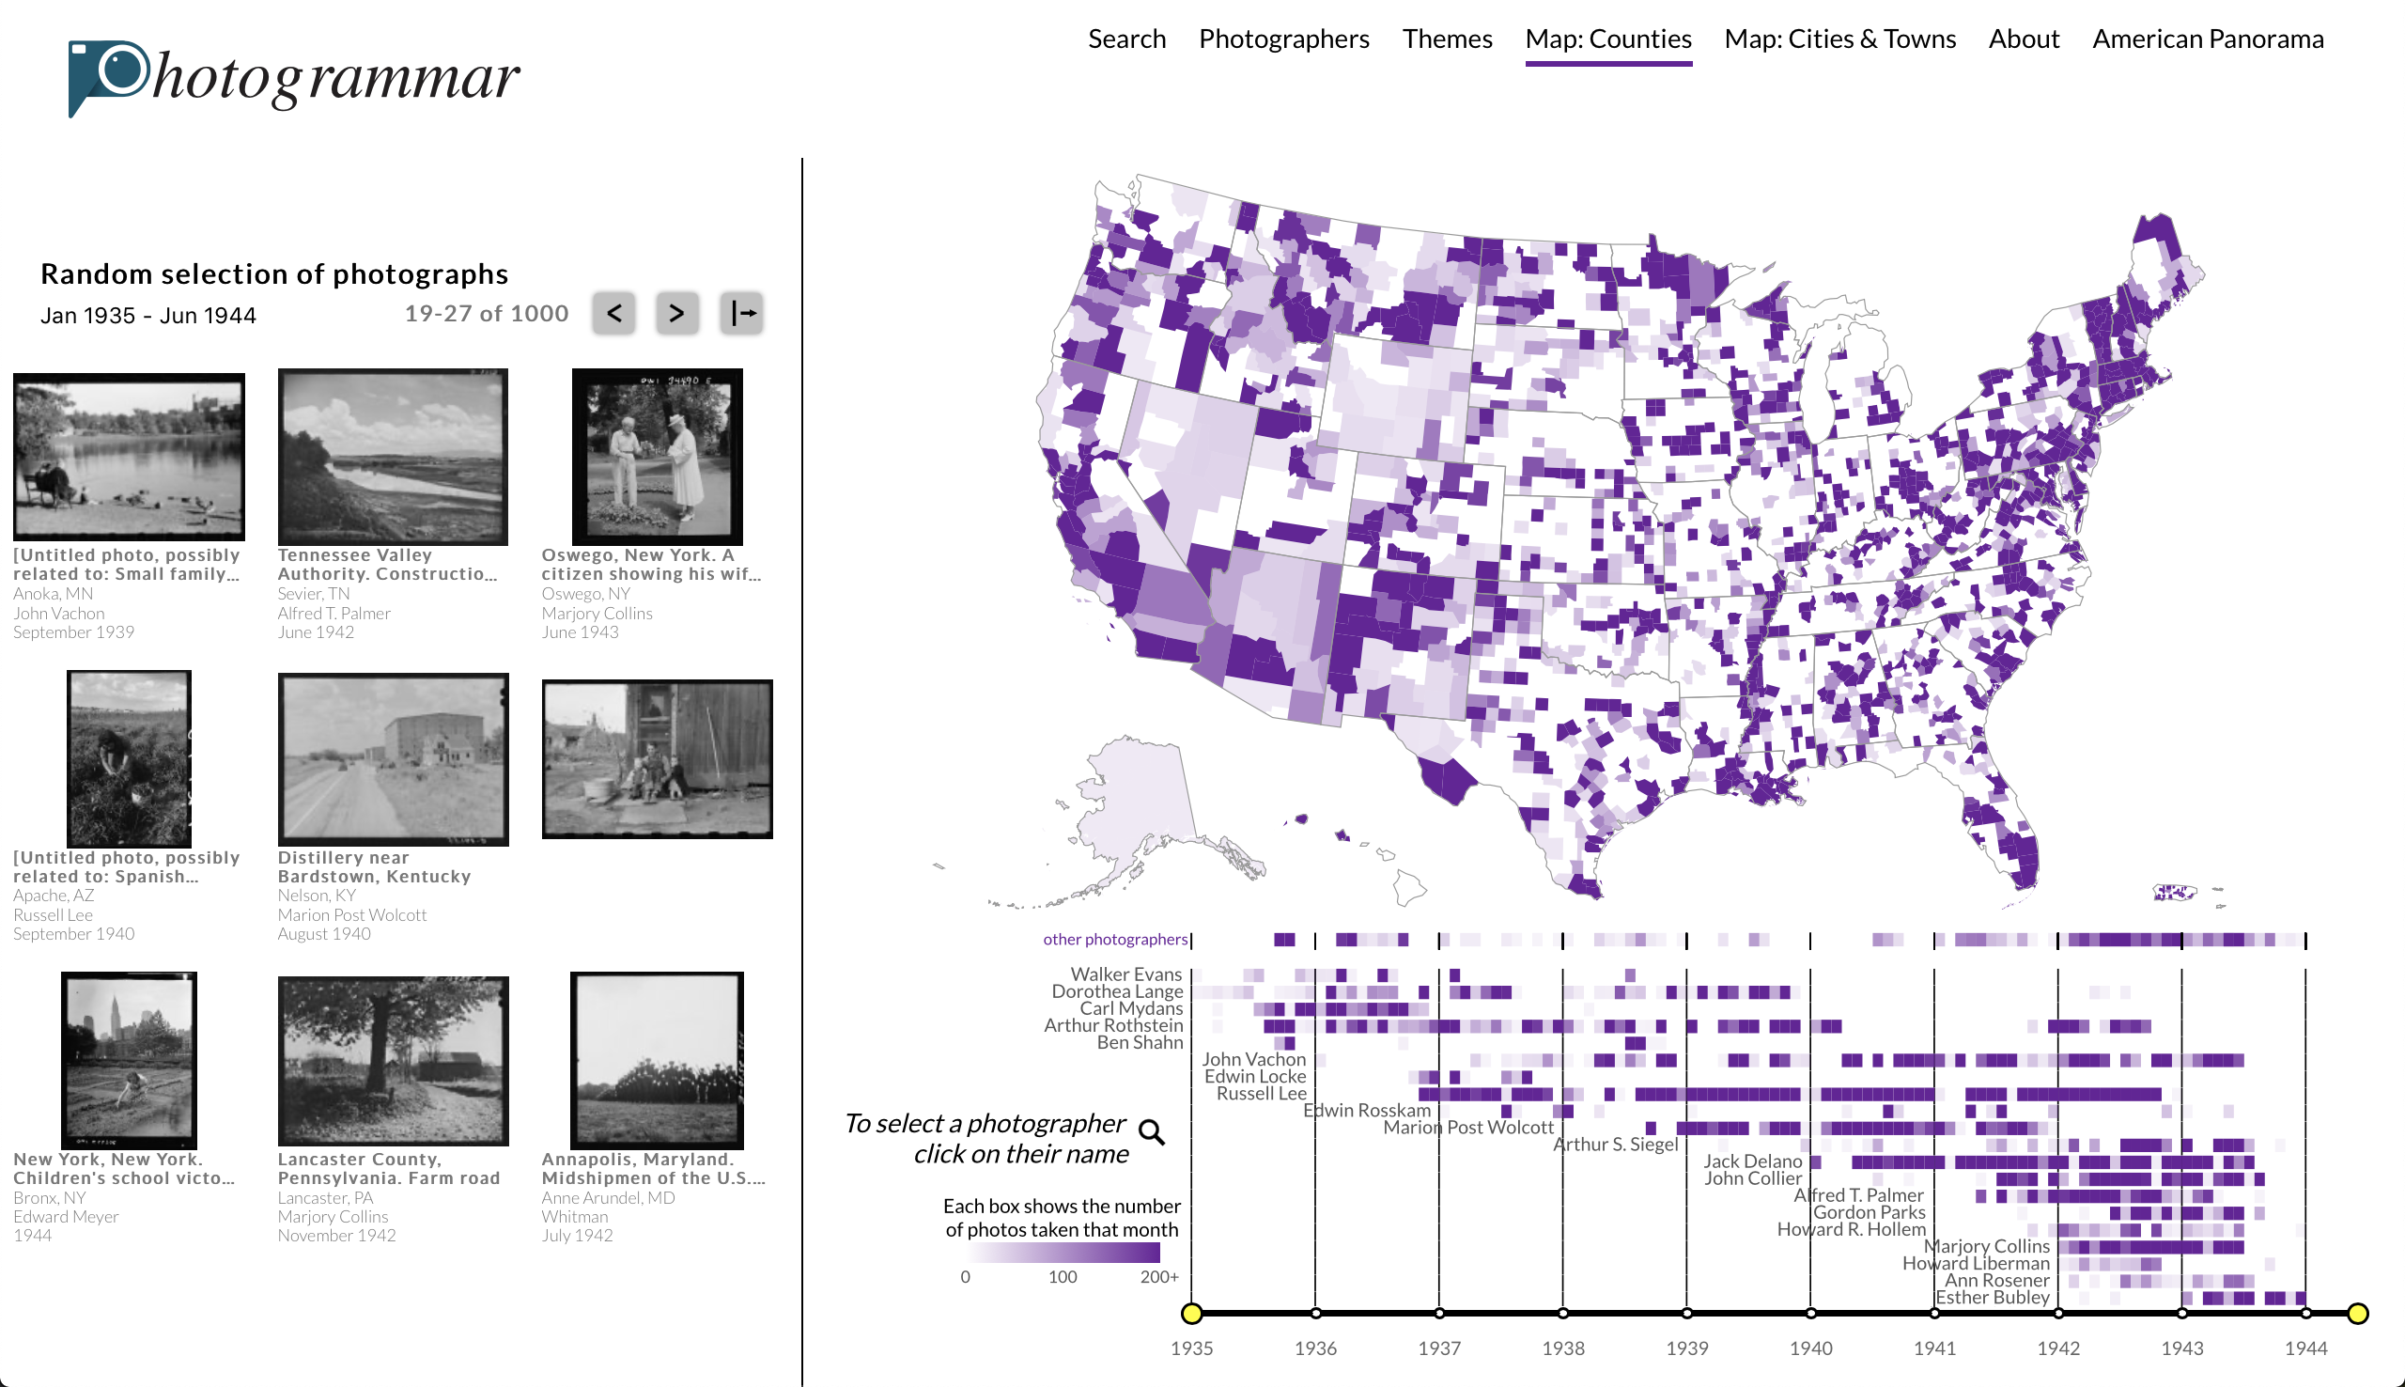
Task: Click the 1942 marker on timeline
Action: [x=2057, y=1314]
